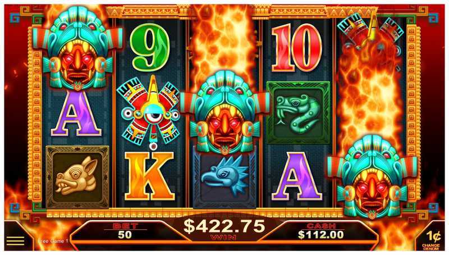
Task: Select the feathered sun scatter in reel two
Action: pyautogui.click(x=150, y=112)
